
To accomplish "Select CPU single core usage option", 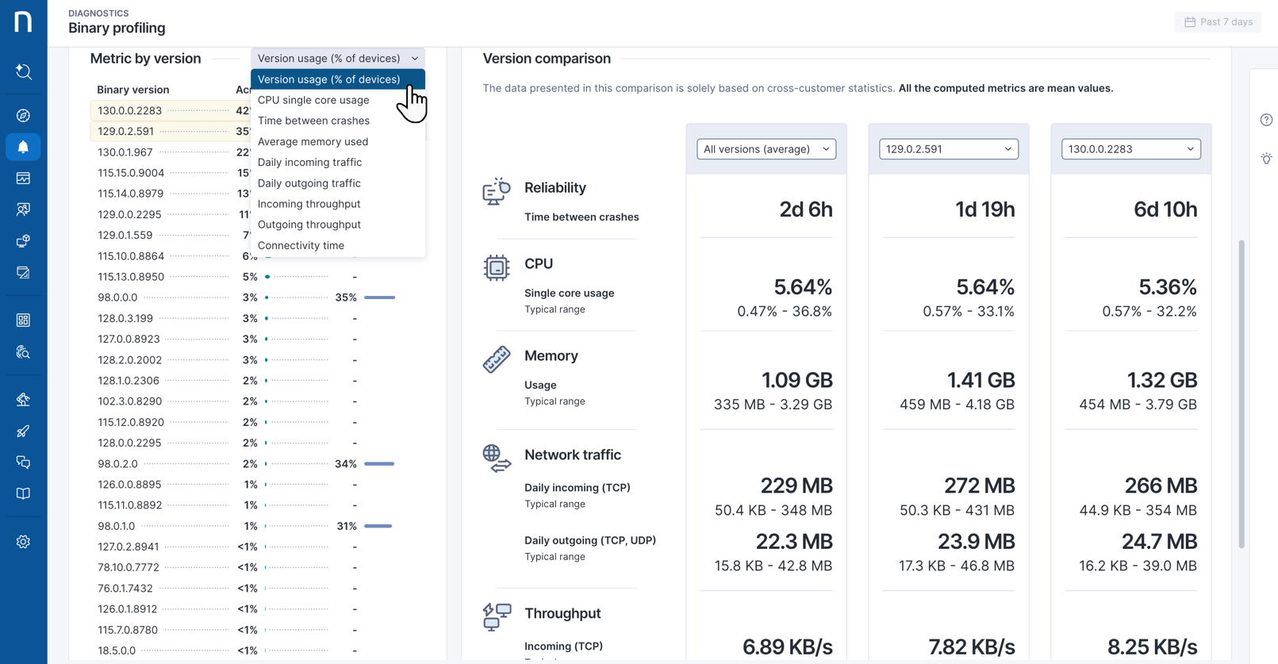I will click(313, 100).
